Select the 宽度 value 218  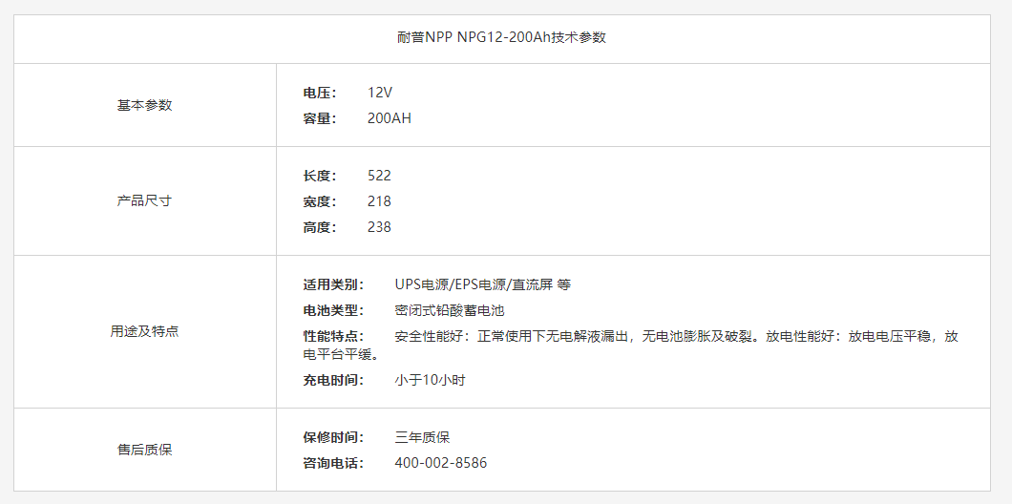click(x=379, y=201)
